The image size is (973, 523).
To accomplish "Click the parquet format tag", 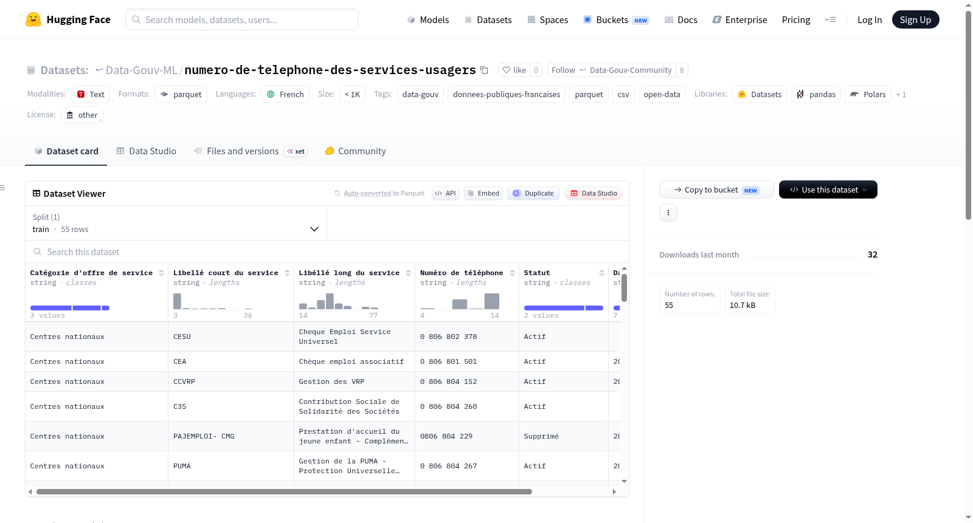I will pos(181,94).
